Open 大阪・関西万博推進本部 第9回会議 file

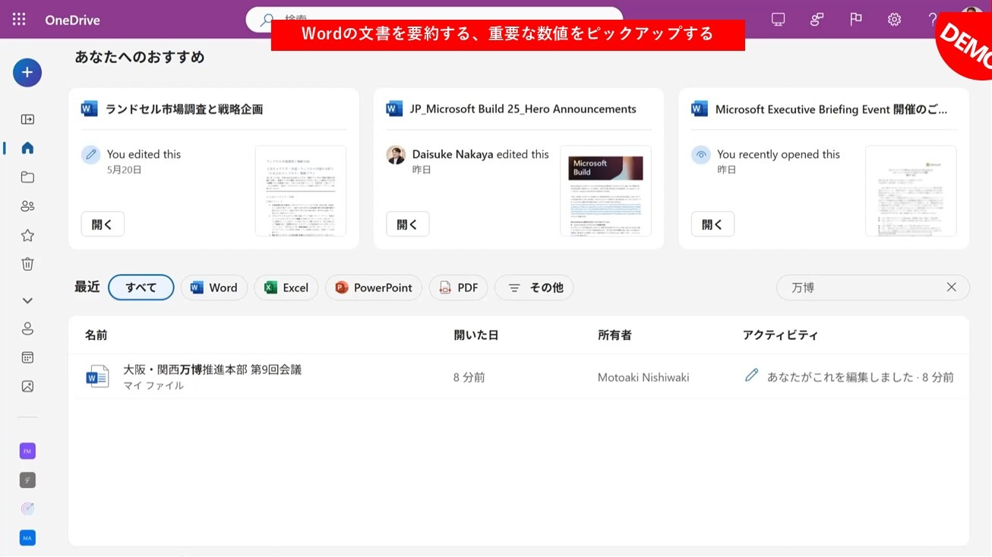pyautogui.click(x=212, y=370)
